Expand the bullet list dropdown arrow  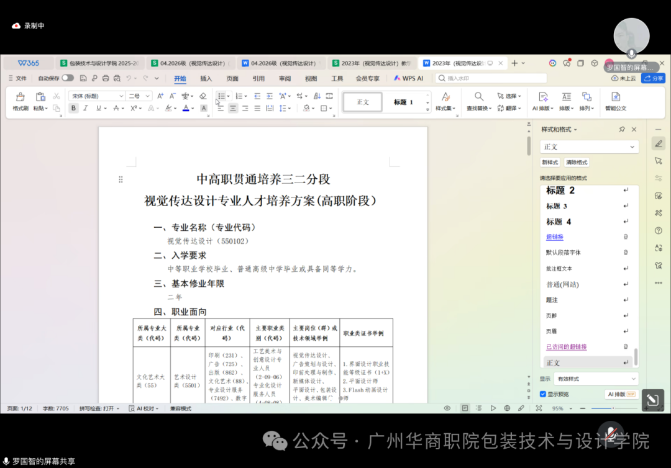[229, 97]
